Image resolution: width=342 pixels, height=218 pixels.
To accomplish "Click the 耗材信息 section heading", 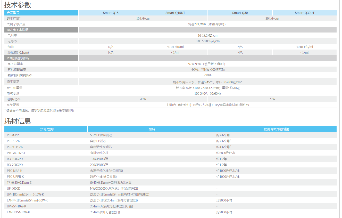I will 18,121.
